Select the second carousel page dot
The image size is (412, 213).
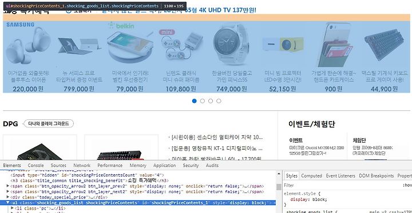pos(203,101)
